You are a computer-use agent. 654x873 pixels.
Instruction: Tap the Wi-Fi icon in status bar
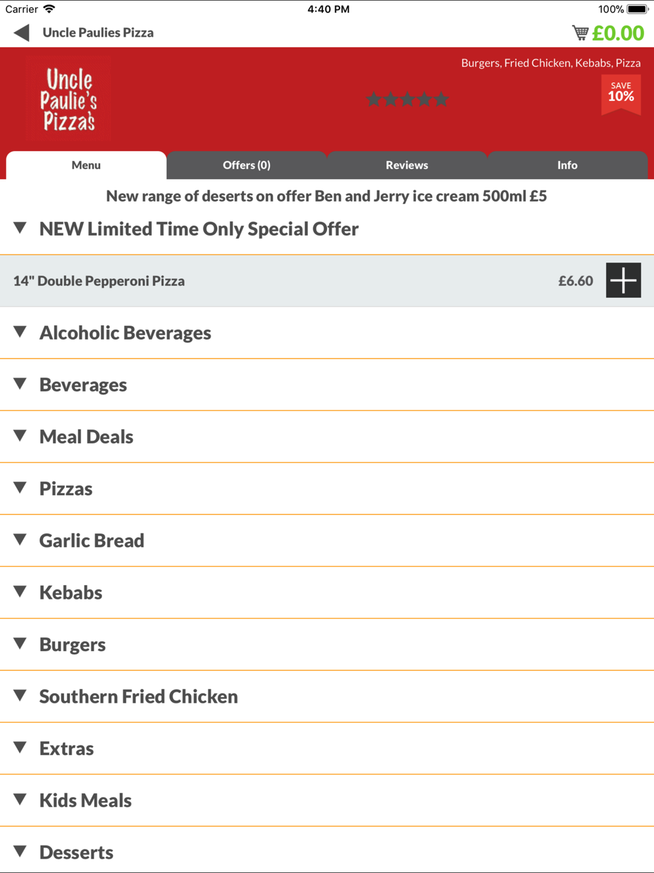(x=49, y=9)
